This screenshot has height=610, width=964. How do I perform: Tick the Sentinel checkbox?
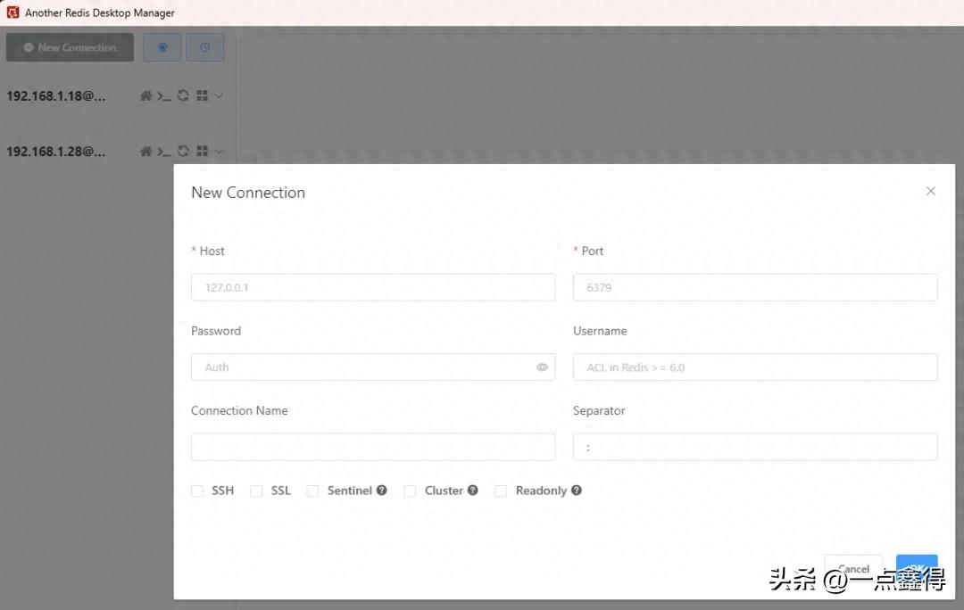[x=313, y=490]
